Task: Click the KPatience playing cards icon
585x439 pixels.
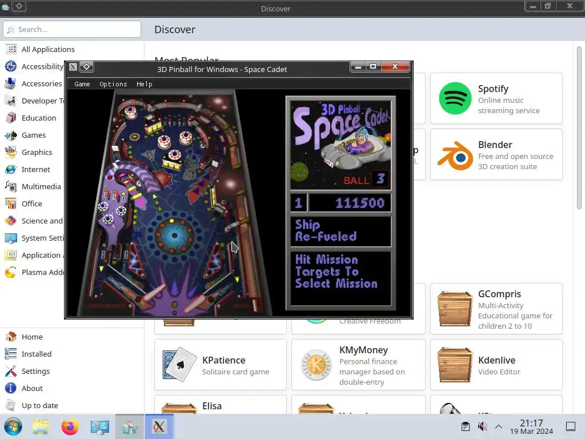Action: tap(179, 365)
